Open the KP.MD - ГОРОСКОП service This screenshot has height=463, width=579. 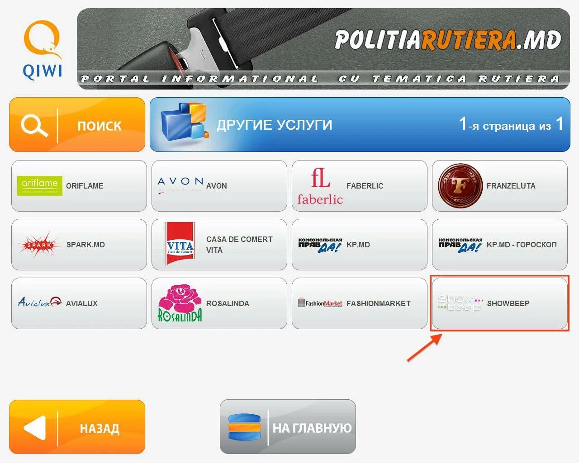500,245
